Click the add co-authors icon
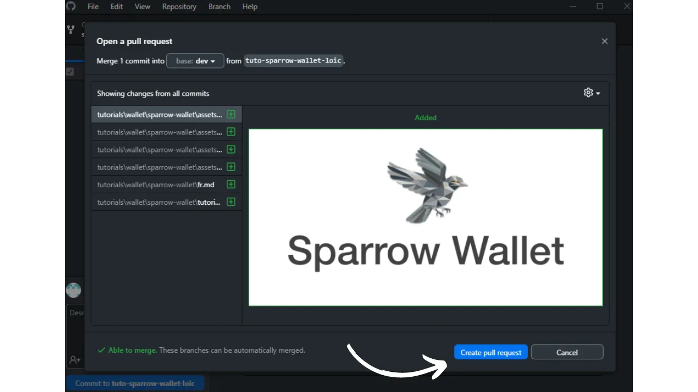 (75, 360)
